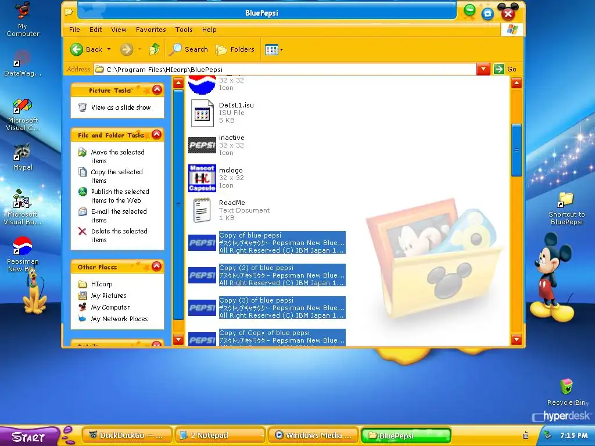
Task: Select the DeIsL1.isu file icon
Action: point(202,113)
